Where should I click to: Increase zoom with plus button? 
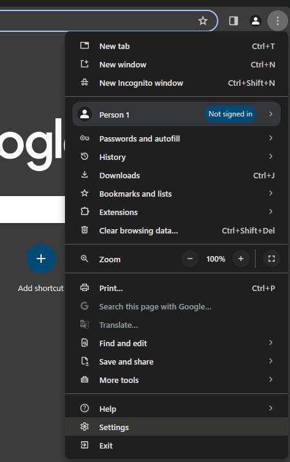click(x=241, y=259)
